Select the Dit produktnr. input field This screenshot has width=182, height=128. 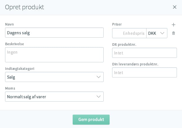point(145,53)
